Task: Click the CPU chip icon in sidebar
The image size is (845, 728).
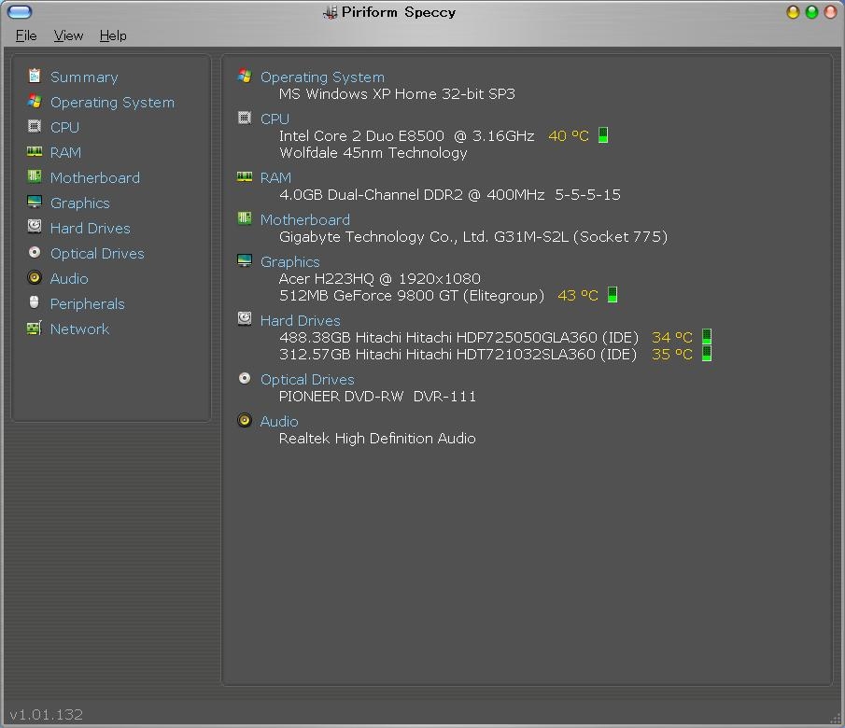Action: pyautogui.click(x=35, y=127)
